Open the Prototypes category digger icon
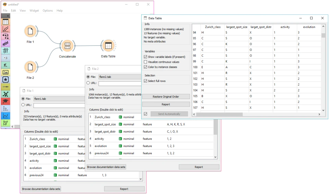329x194 pixels. [5, 65]
